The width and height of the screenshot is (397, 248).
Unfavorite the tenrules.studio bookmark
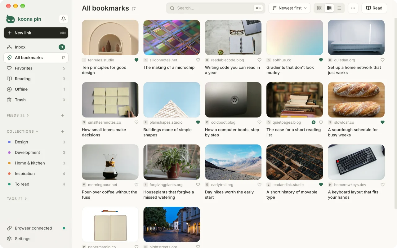click(136, 60)
